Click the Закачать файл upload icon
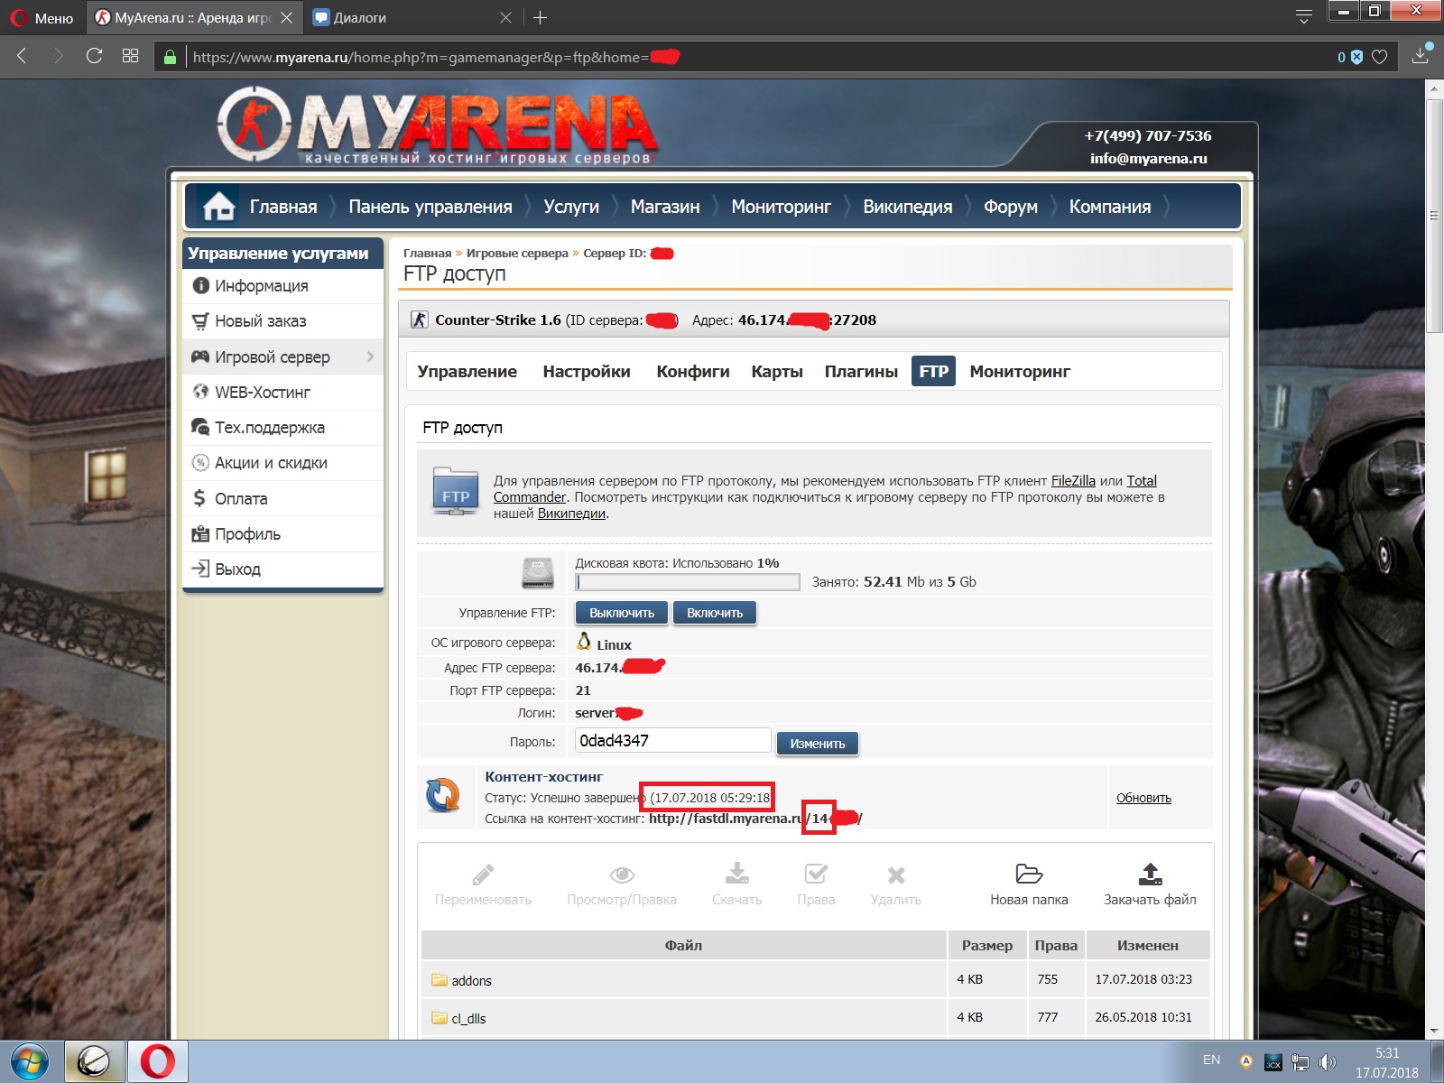Screen dimensions: 1444x1083 coord(1150,874)
